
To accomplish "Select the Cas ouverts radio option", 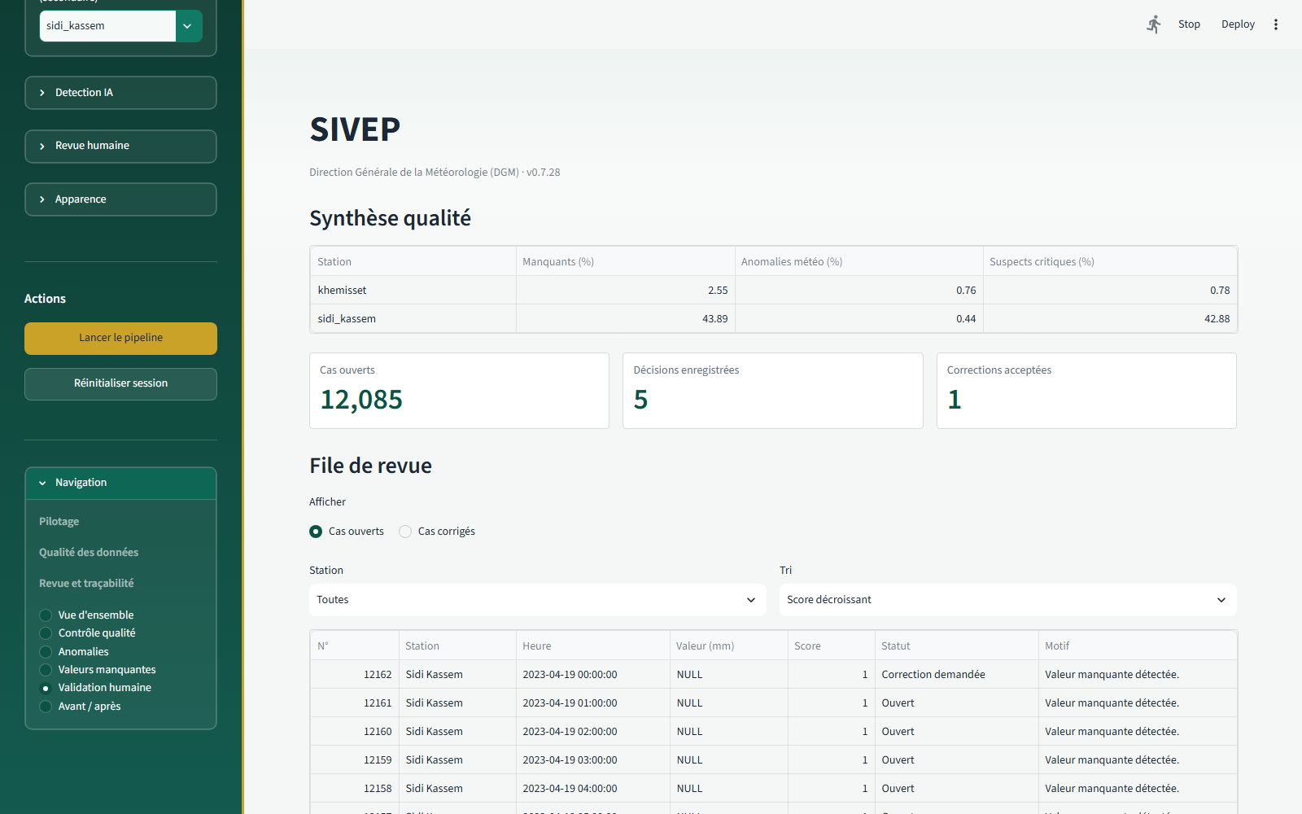I will (347, 532).
